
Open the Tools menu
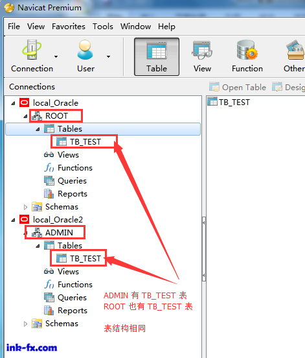click(x=103, y=27)
